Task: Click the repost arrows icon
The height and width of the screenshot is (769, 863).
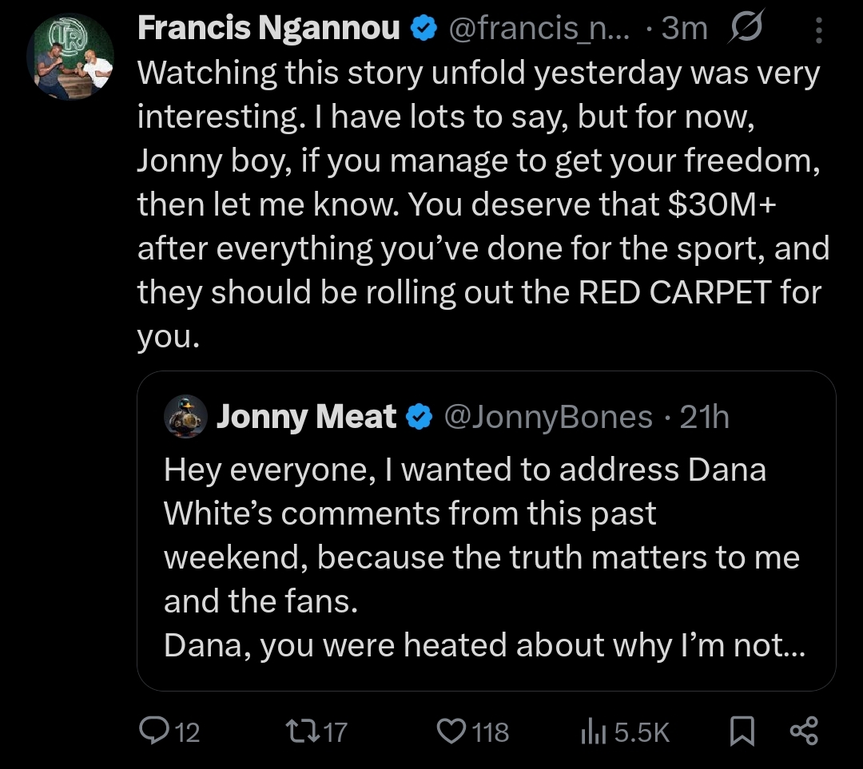Action: [300, 731]
